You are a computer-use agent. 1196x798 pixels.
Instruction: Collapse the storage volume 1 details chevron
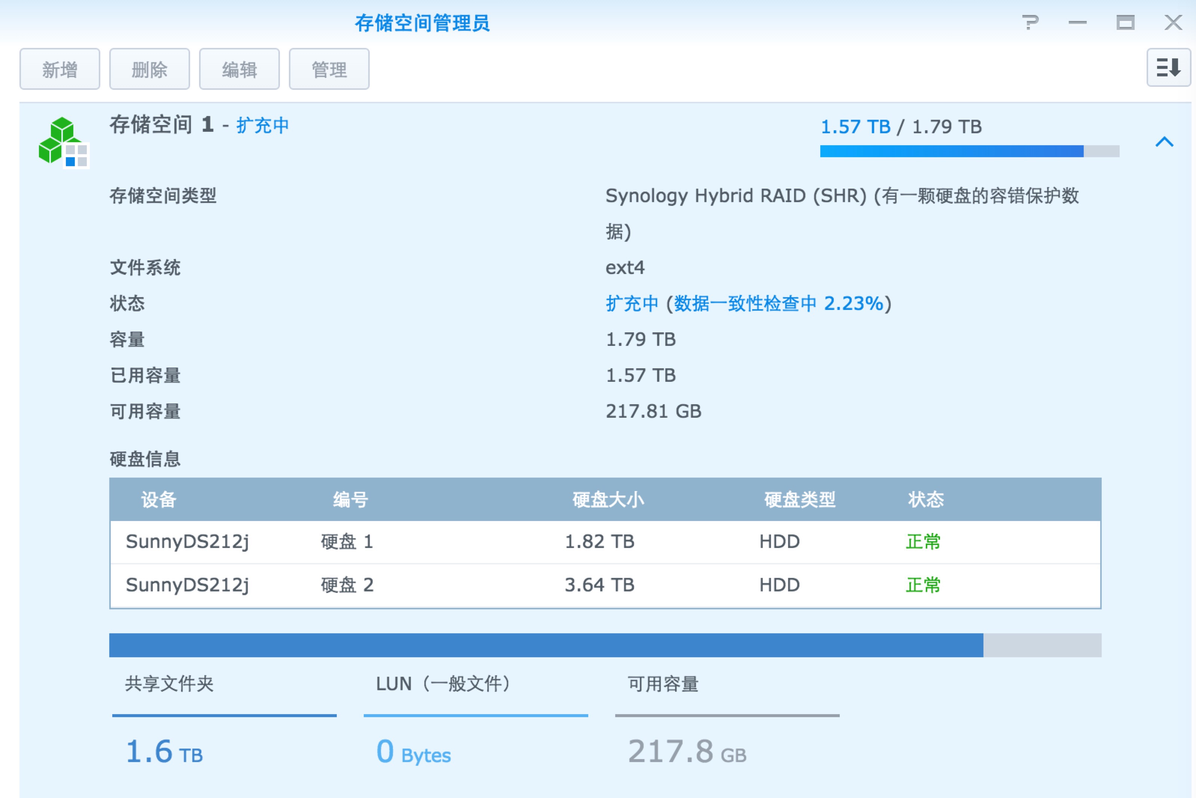coord(1165,141)
